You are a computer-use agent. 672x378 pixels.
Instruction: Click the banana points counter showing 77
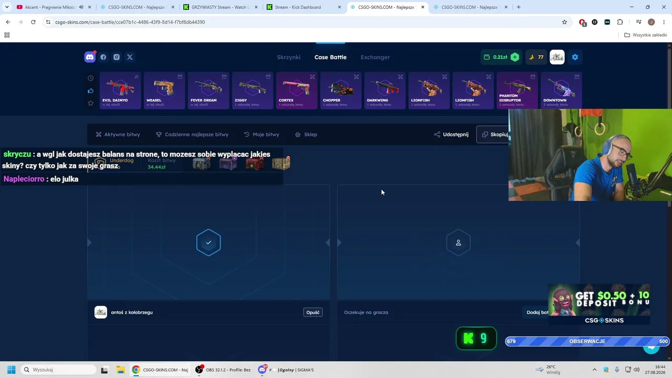click(536, 57)
